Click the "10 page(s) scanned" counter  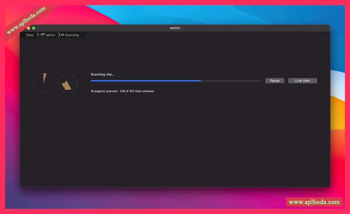point(104,91)
